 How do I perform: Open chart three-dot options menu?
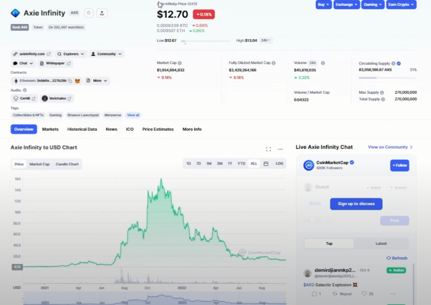(x=280, y=149)
